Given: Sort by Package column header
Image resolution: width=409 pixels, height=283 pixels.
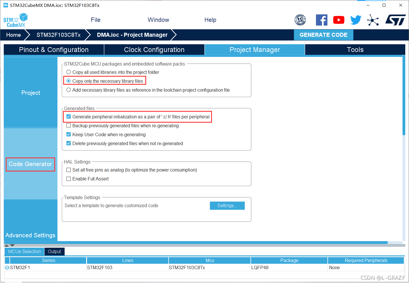Looking at the screenshot, I should click(x=289, y=260).
